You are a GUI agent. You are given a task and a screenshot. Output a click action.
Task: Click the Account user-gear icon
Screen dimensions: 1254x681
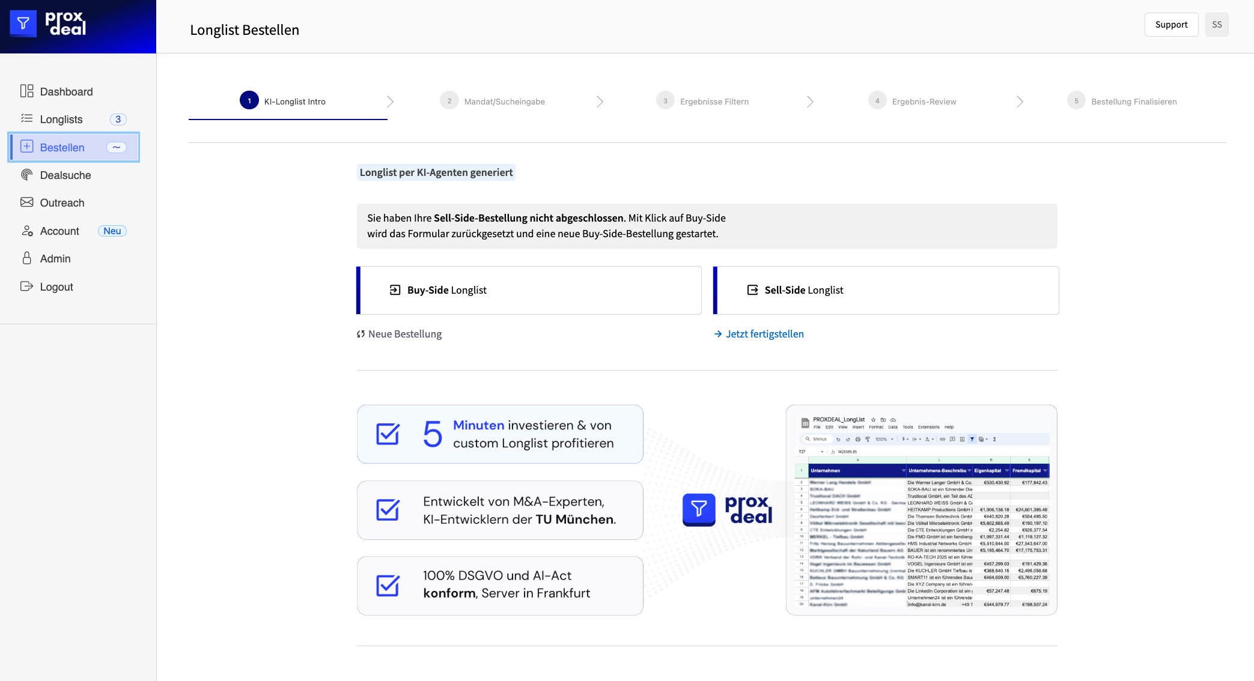[26, 231]
